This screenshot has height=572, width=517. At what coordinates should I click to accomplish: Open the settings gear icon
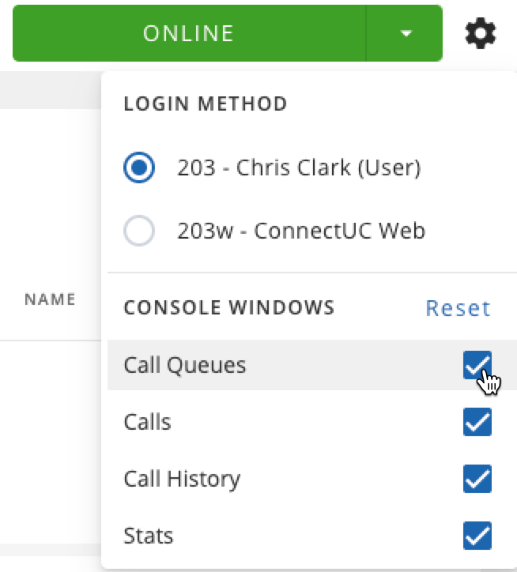click(x=480, y=33)
